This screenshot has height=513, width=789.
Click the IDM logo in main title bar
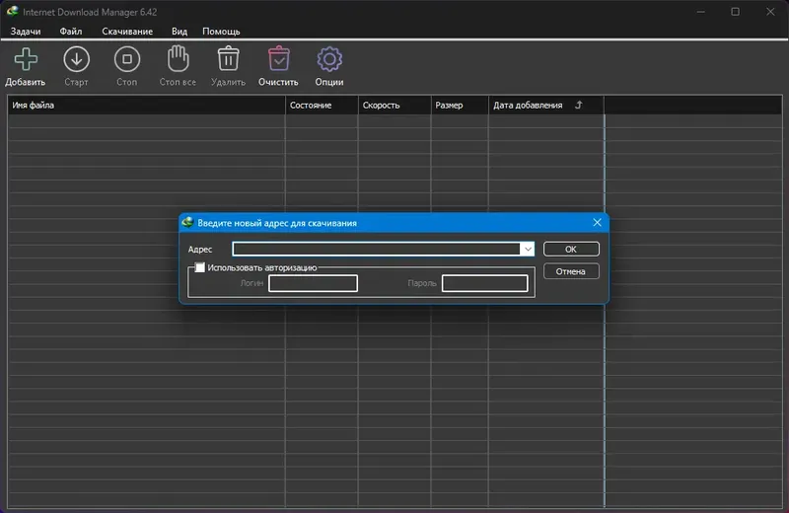pyautogui.click(x=13, y=11)
